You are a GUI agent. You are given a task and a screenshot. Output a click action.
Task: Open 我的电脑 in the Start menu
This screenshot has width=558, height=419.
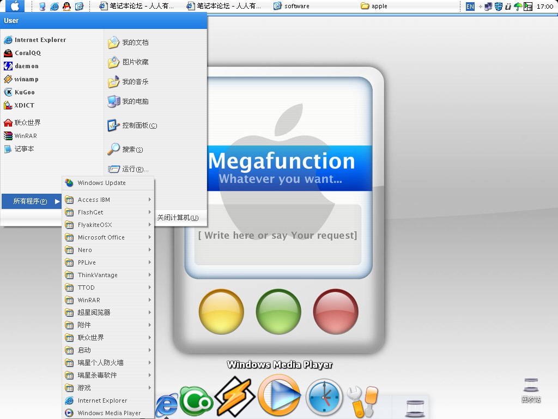[x=128, y=101]
